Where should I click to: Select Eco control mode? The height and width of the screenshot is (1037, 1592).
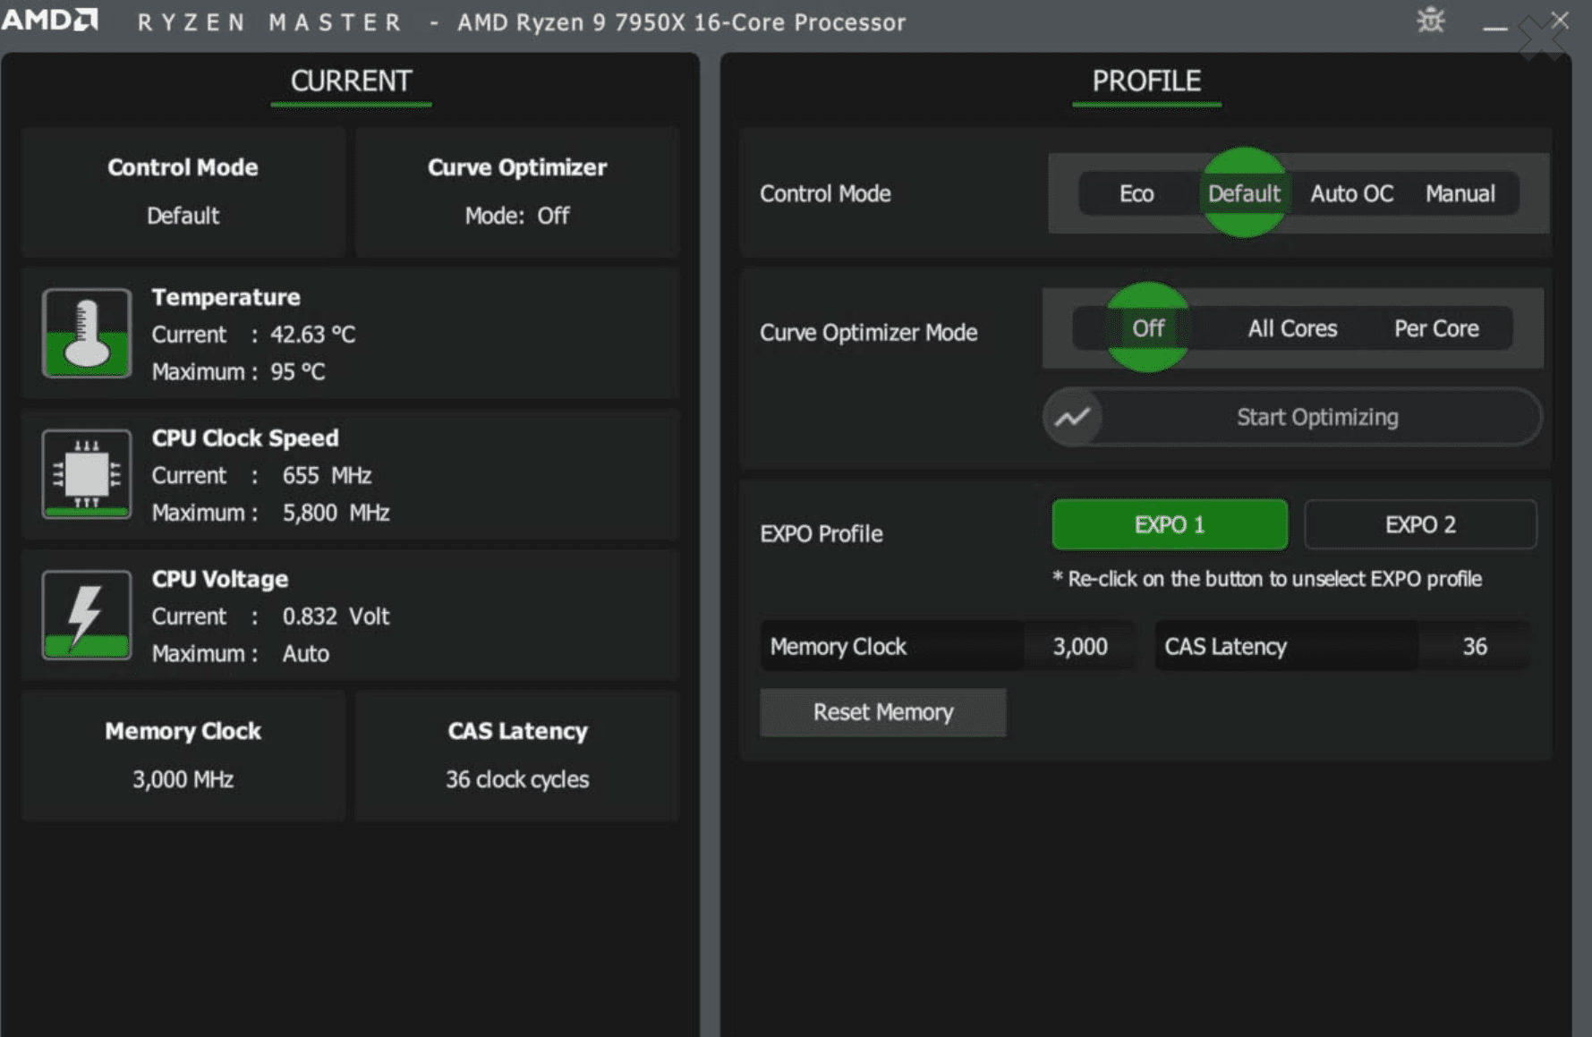(1137, 193)
